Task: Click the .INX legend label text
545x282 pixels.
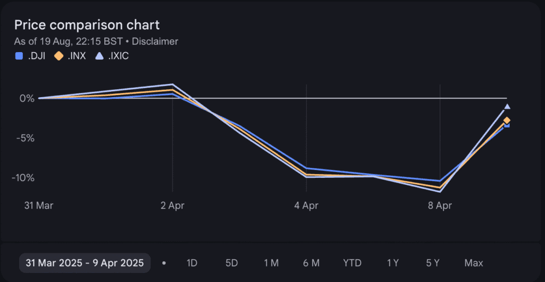Action: pyautogui.click(x=77, y=55)
